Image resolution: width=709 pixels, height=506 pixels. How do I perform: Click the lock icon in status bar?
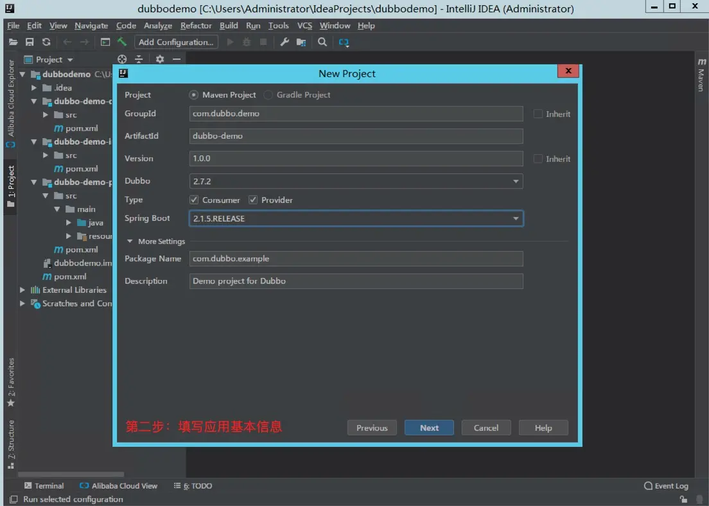pos(684,499)
